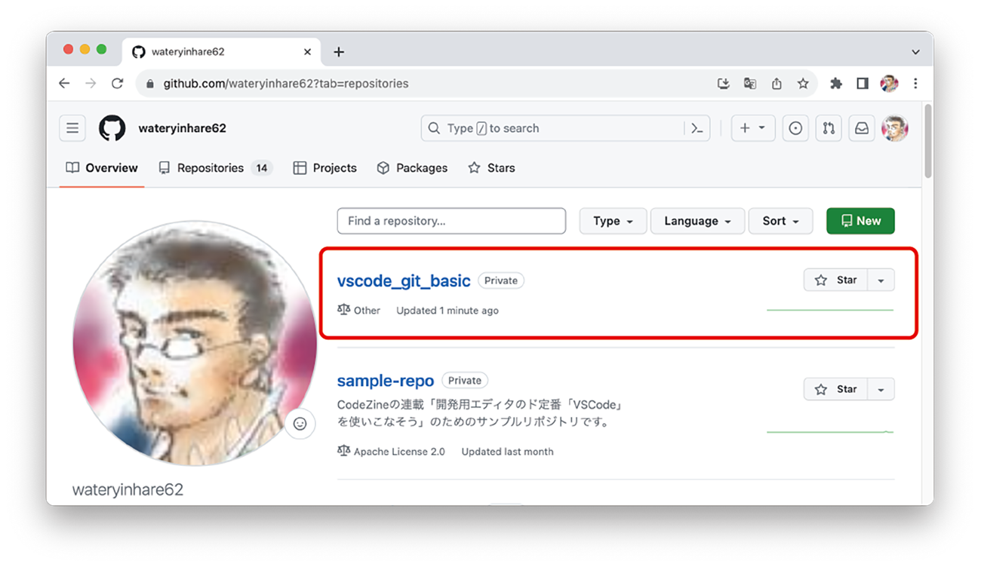Open the command palette icon in search bar
981x567 pixels.
(697, 128)
